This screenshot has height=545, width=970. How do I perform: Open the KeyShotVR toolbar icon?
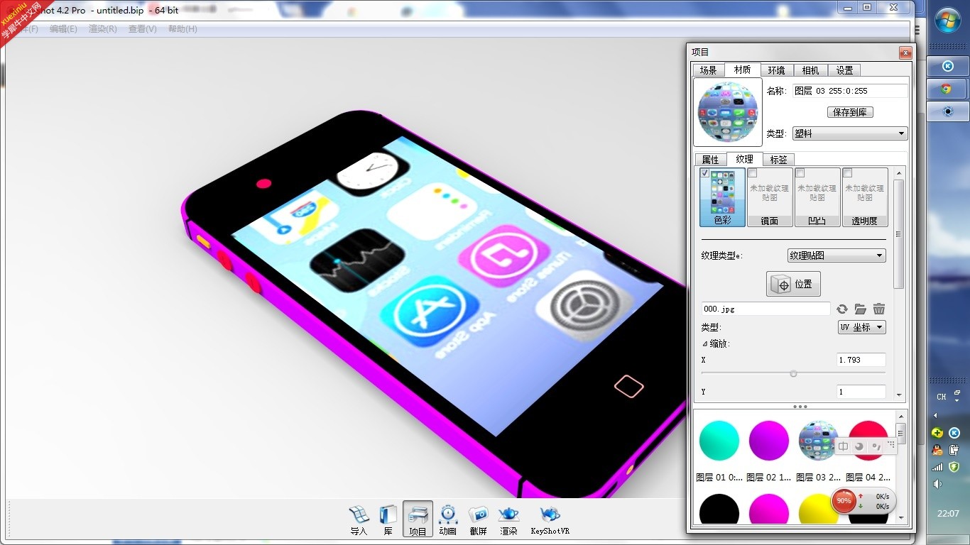point(550,519)
